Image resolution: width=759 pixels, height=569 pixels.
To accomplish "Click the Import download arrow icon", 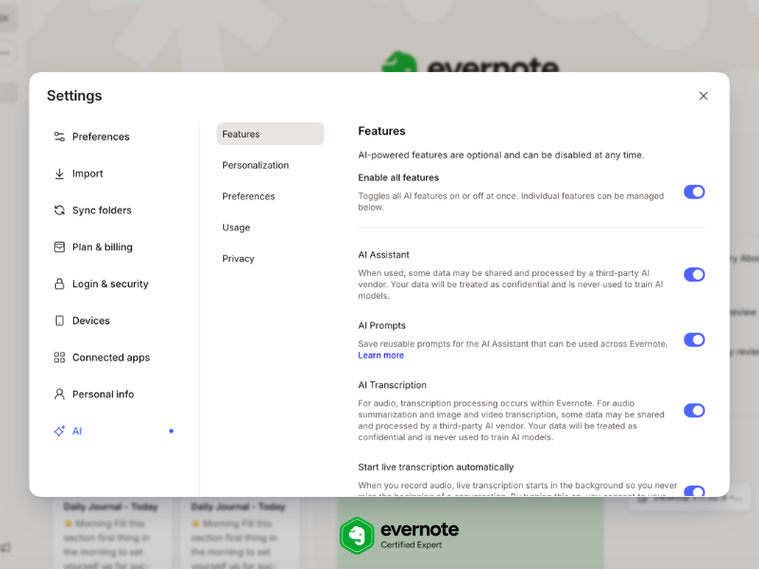I will point(59,174).
